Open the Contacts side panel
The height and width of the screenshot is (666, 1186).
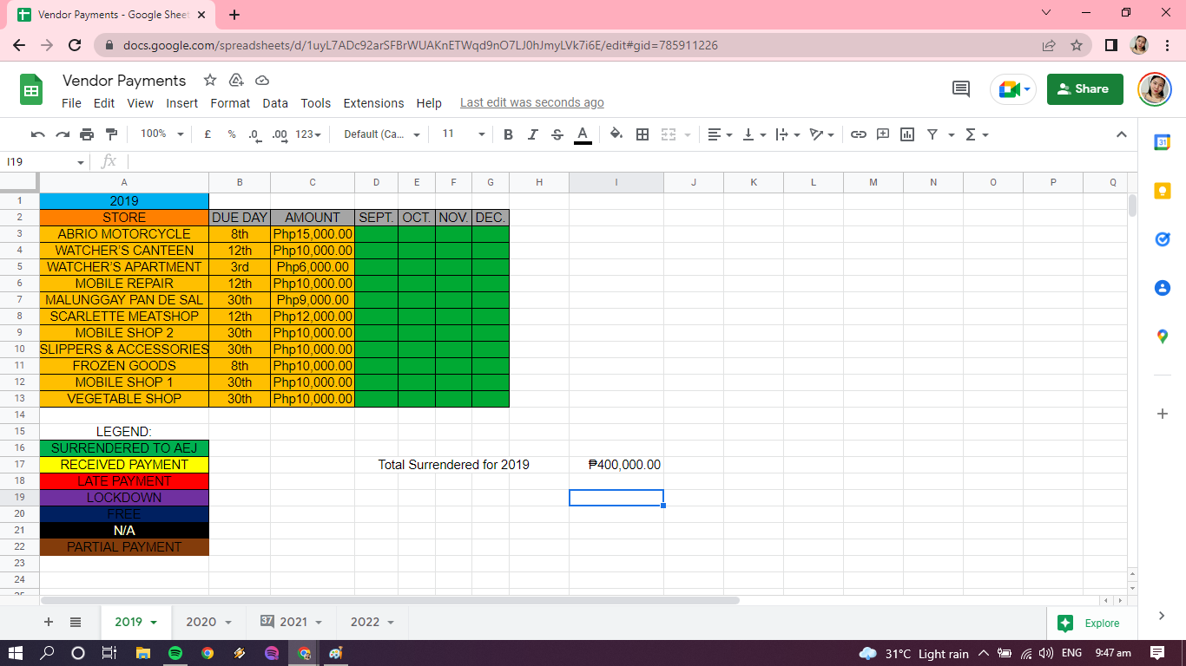(1163, 288)
